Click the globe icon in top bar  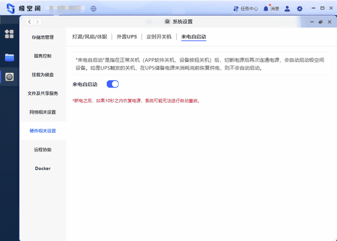94,8
